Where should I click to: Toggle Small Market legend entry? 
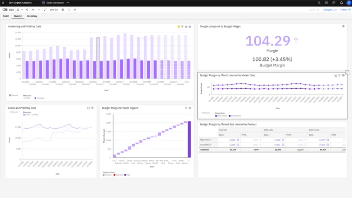[x=235, y=116]
